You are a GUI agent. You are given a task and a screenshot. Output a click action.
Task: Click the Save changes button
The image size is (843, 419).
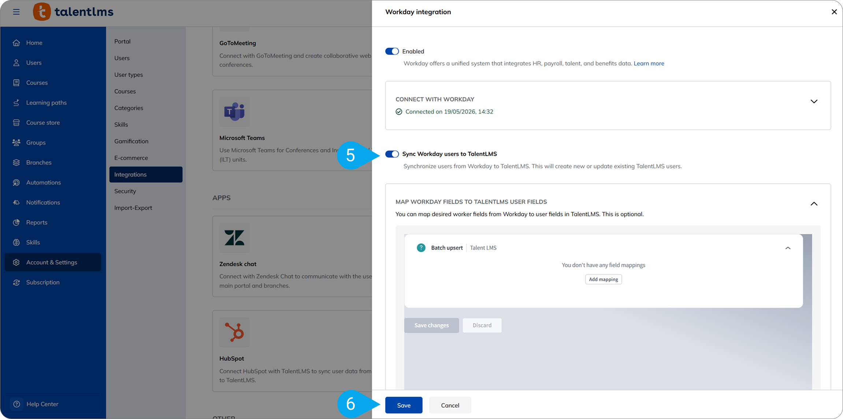431,325
